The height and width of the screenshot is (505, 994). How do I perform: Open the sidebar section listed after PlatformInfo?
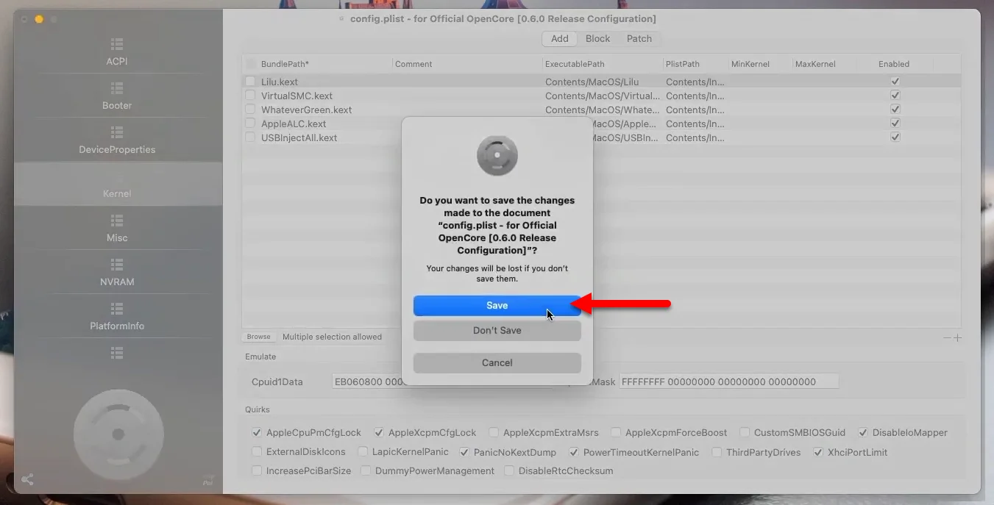pos(117,354)
